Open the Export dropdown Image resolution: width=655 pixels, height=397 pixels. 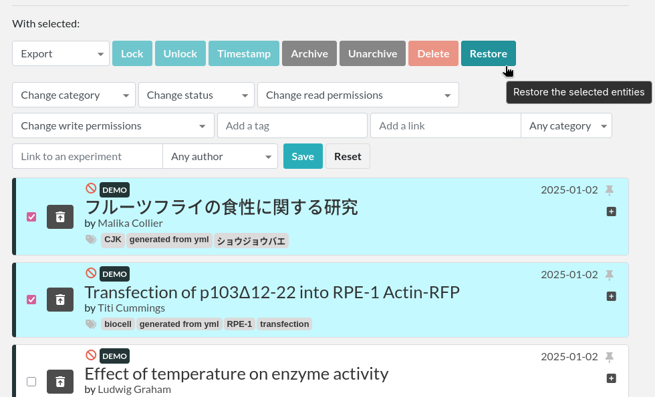coord(61,53)
